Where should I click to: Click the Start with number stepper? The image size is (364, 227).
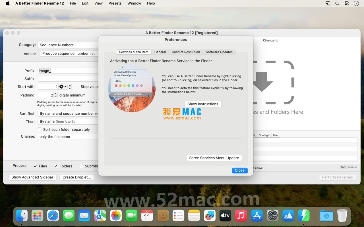click(70, 87)
